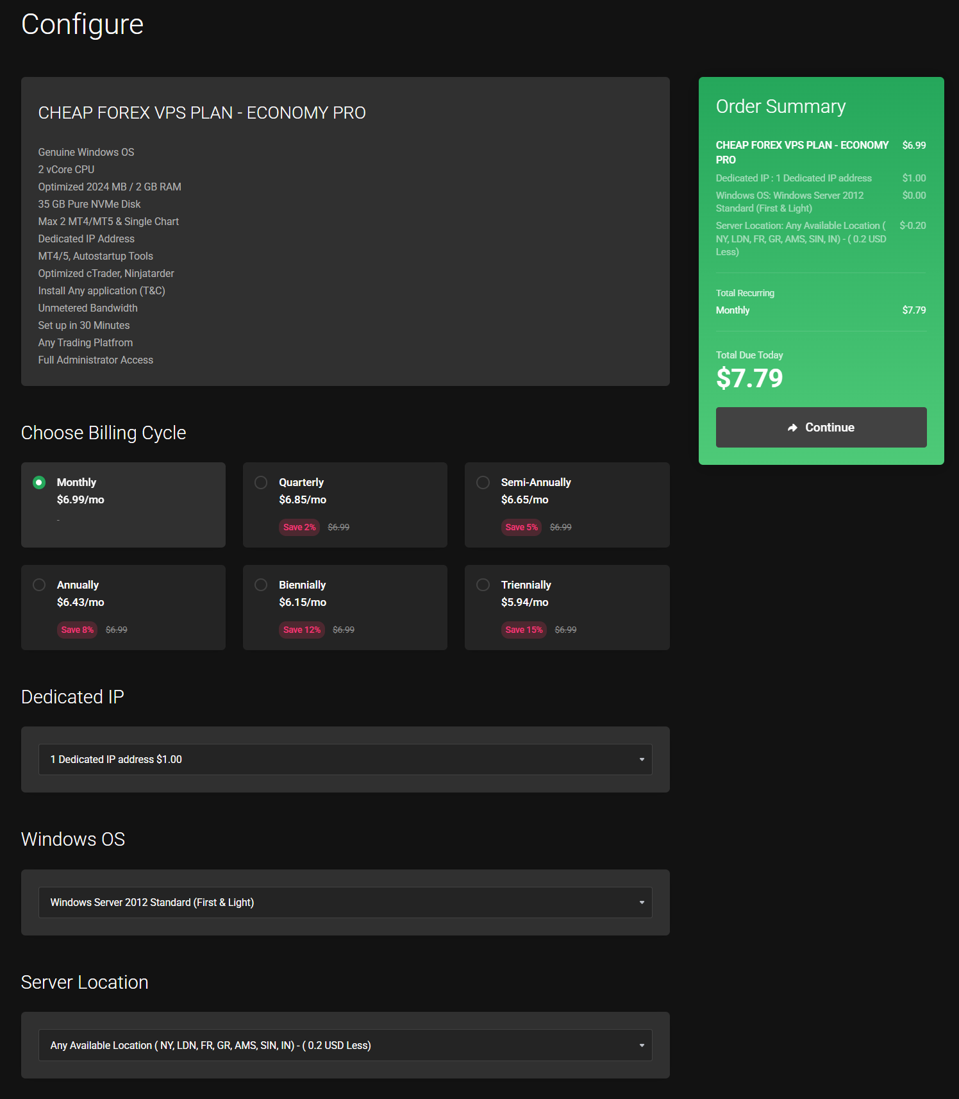
Task: Click the Save 8% badge on Annually
Action: (x=77, y=630)
